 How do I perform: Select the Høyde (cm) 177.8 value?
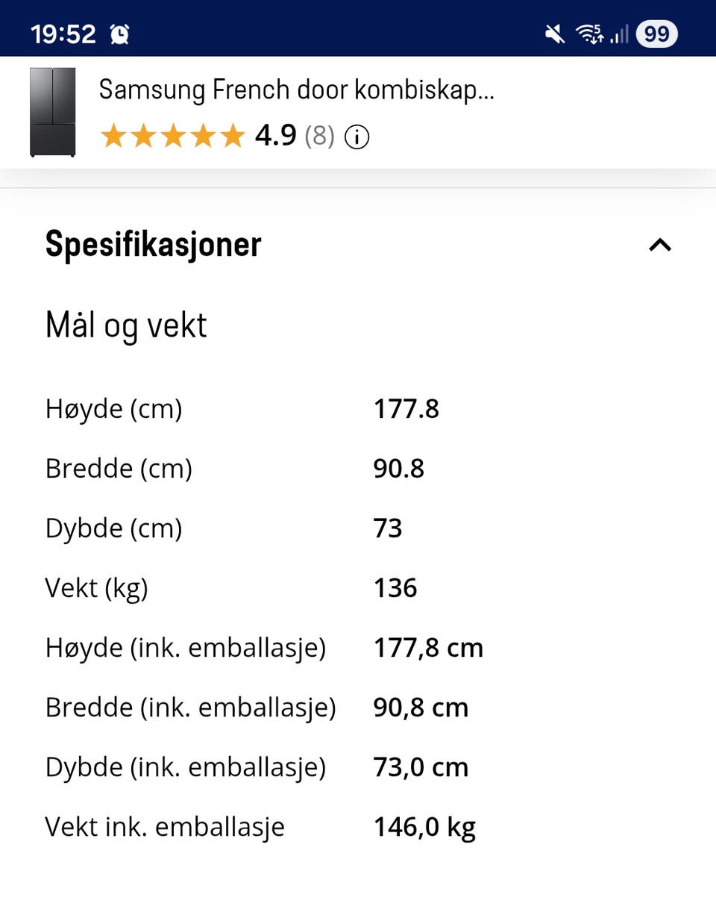click(x=406, y=409)
